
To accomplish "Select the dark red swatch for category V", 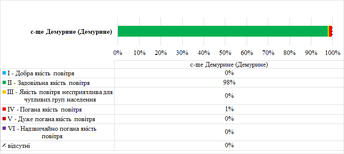I will click(x=4, y=119).
